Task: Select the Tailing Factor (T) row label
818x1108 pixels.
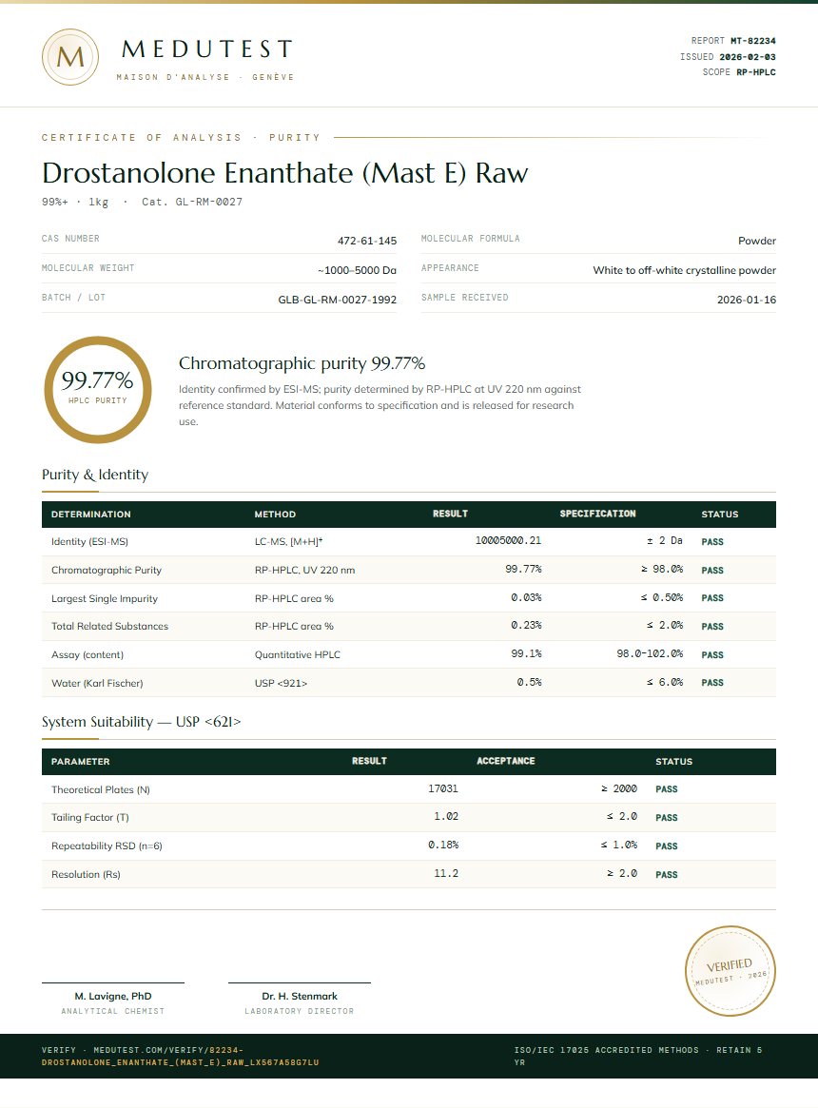Action: coord(89,818)
